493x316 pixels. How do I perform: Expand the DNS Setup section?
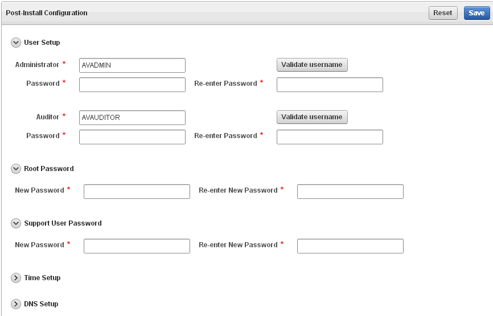(x=16, y=304)
